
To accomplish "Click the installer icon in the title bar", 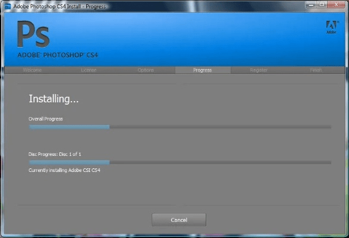I will (8, 7).
